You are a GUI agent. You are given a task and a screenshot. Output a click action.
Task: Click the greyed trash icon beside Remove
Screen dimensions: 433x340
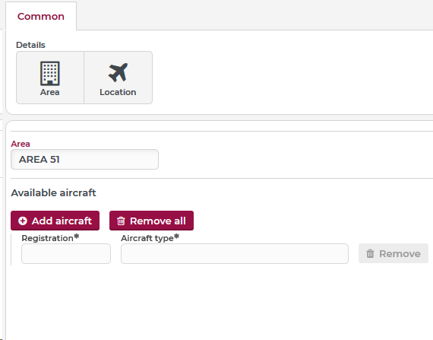[370, 253]
